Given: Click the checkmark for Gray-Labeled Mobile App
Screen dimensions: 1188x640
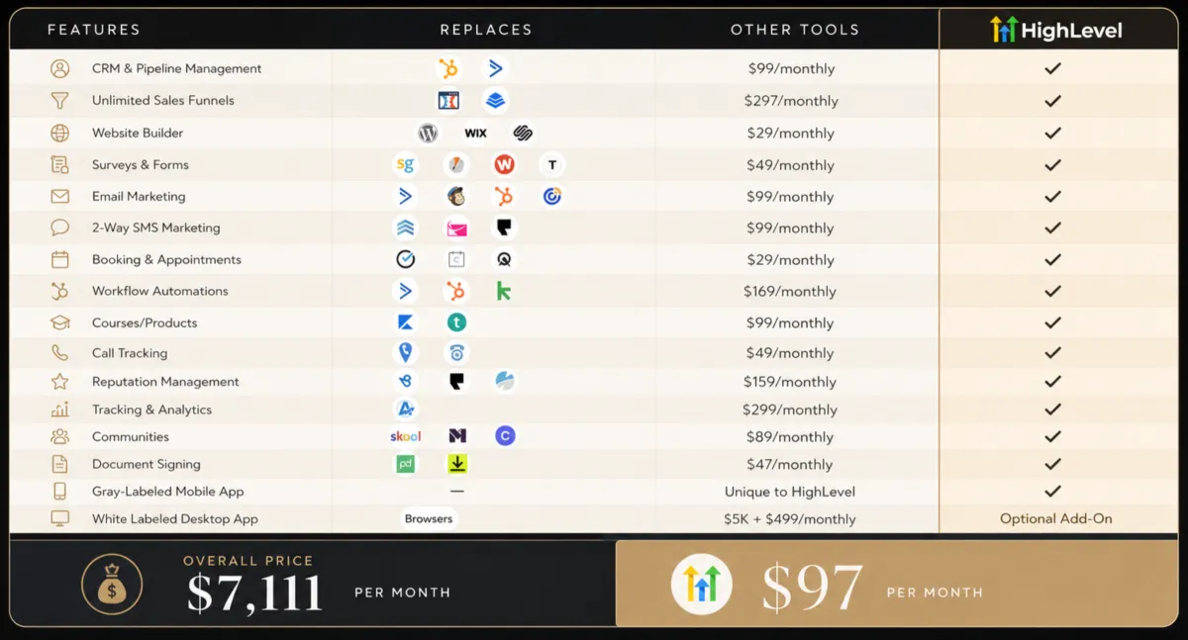Looking at the screenshot, I should (x=1053, y=491).
